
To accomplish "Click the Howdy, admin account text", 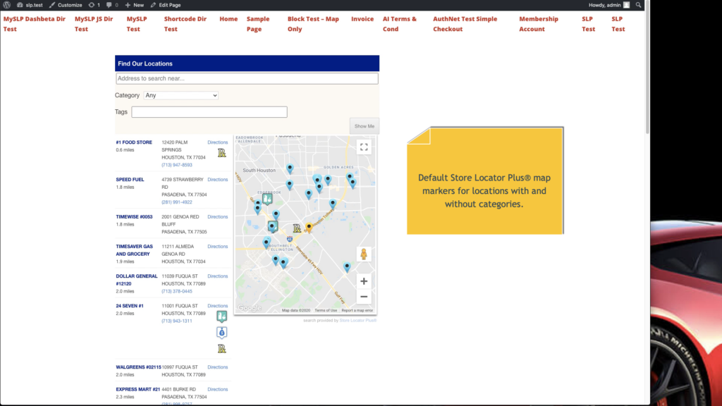I will click(x=604, y=5).
